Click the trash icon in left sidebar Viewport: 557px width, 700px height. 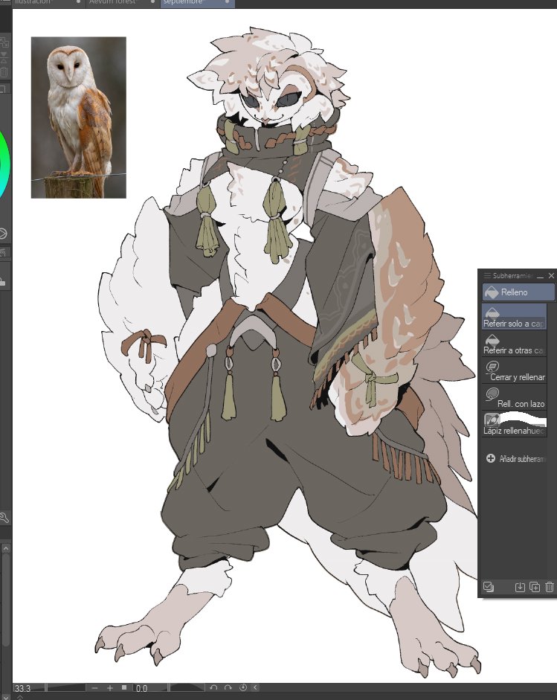tap(4, 72)
